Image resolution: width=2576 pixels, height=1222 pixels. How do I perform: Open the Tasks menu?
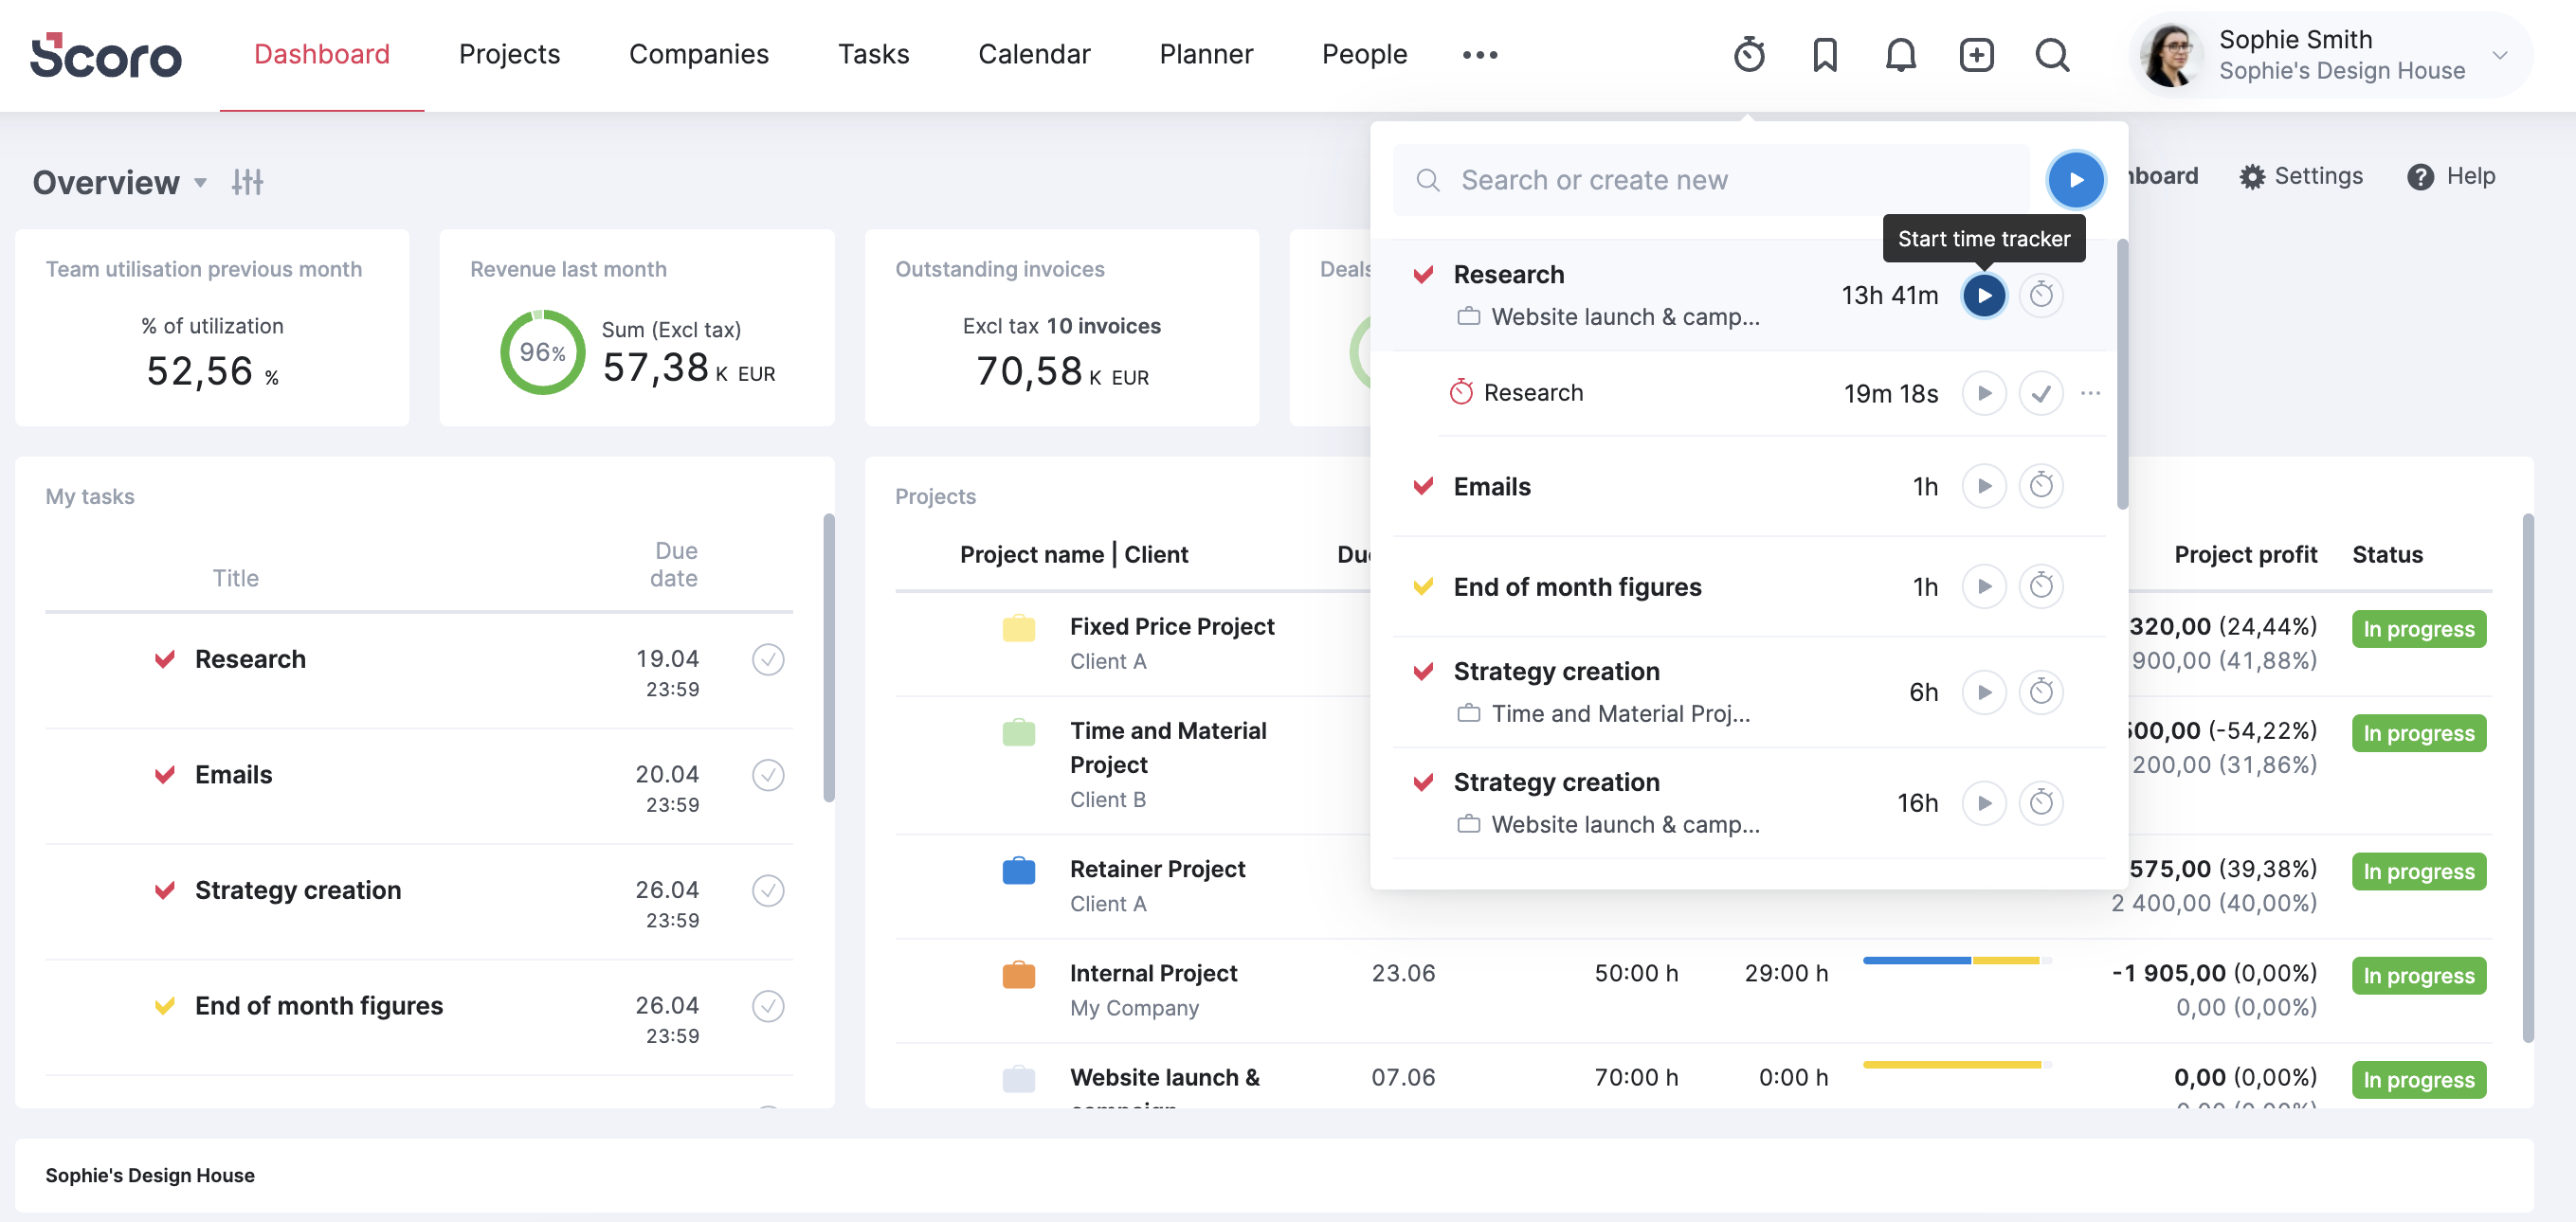click(x=873, y=54)
